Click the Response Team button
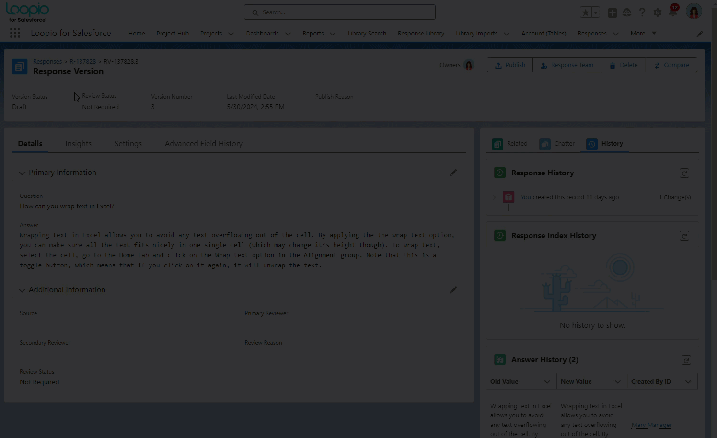 click(567, 65)
